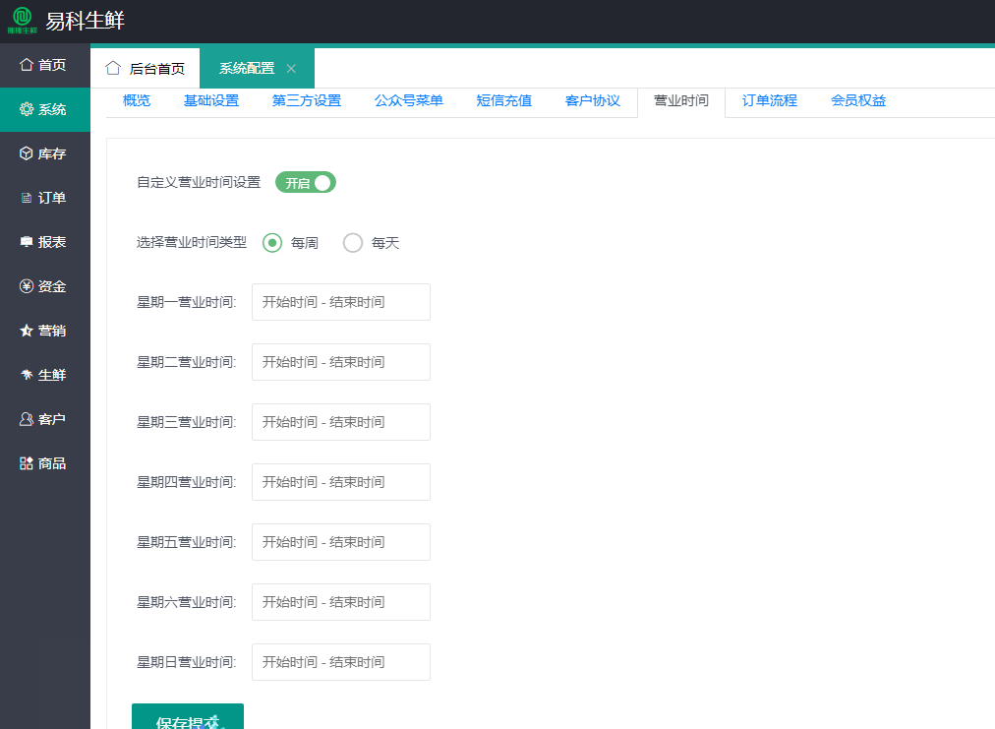This screenshot has height=729, width=995.
Task: Switch to the 订单流程 tab
Action: 769,100
